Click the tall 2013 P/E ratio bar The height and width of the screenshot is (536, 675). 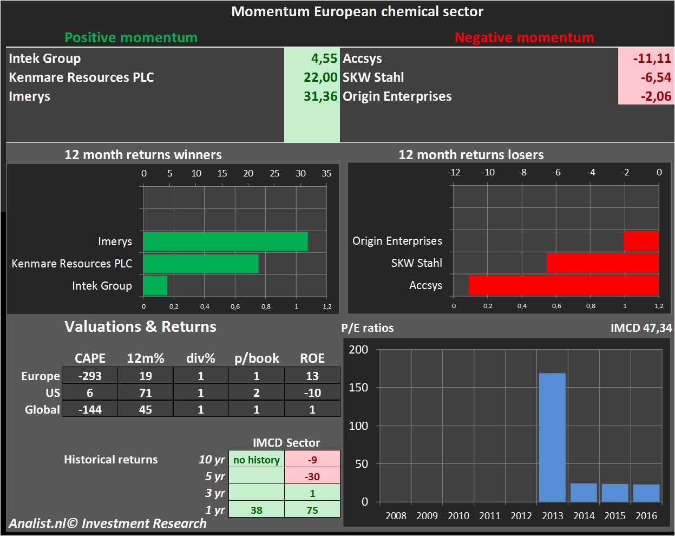(x=552, y=437)
